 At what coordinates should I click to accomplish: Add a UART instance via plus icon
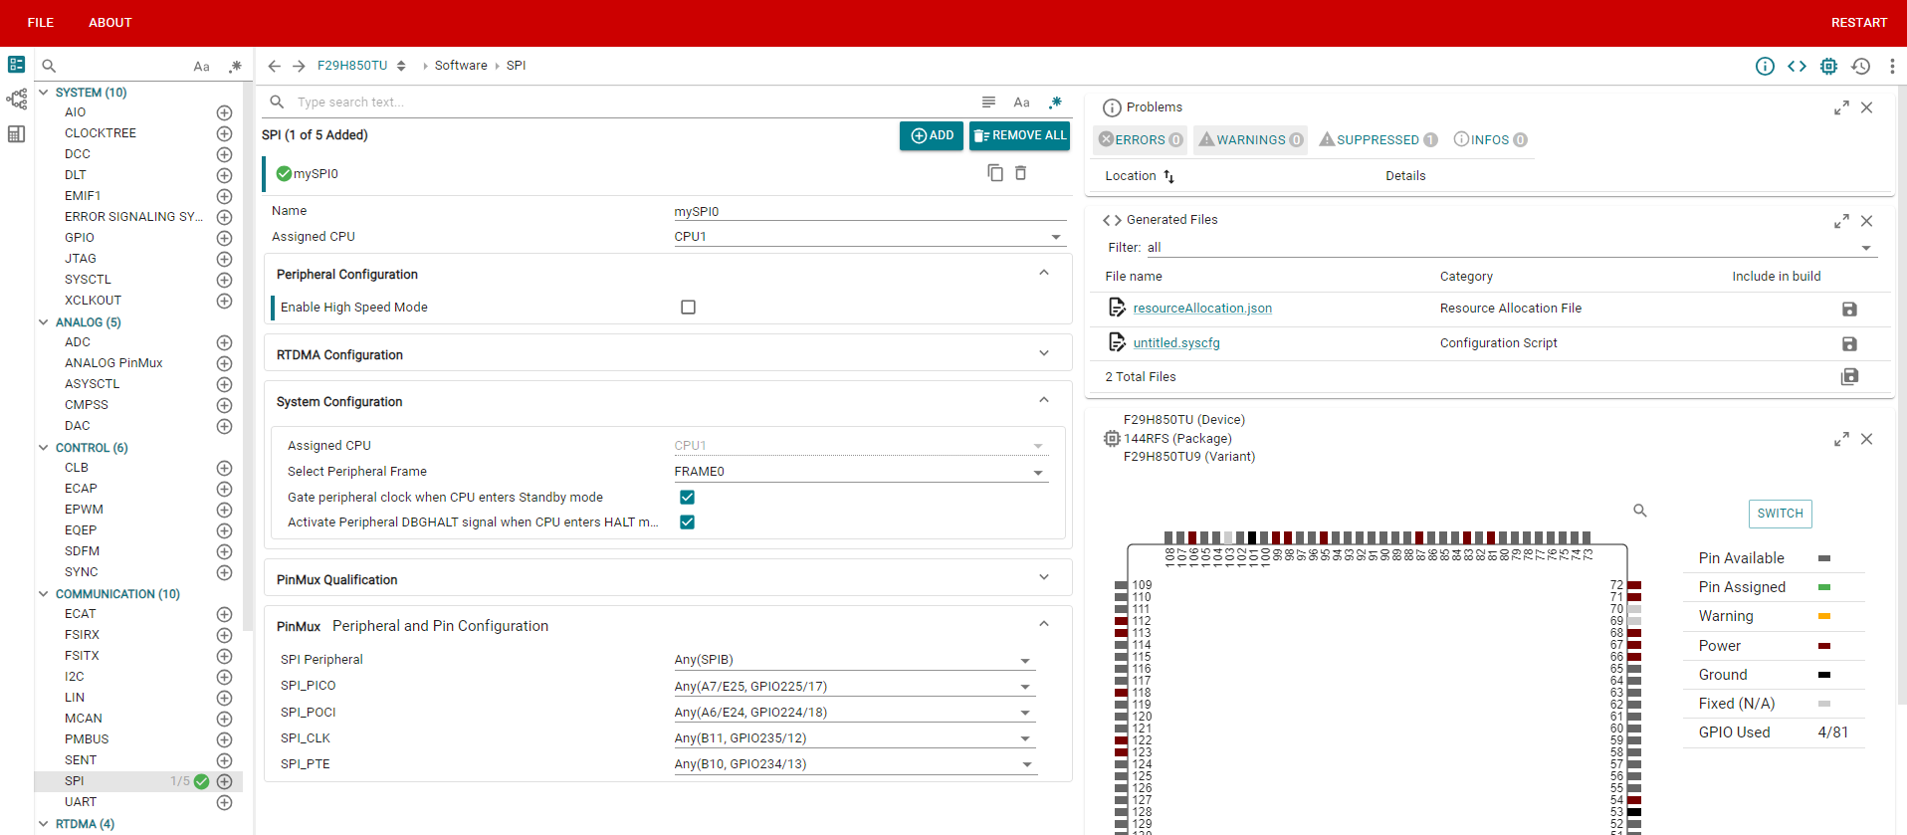point(224,802)
